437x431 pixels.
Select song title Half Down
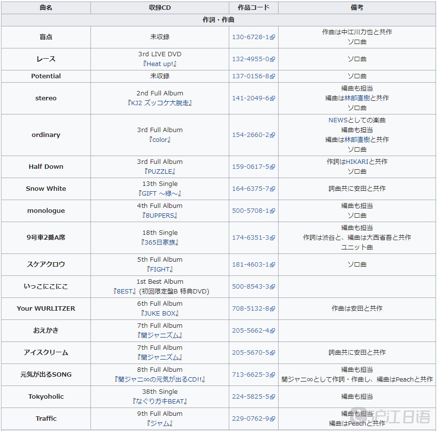[46, 166]
